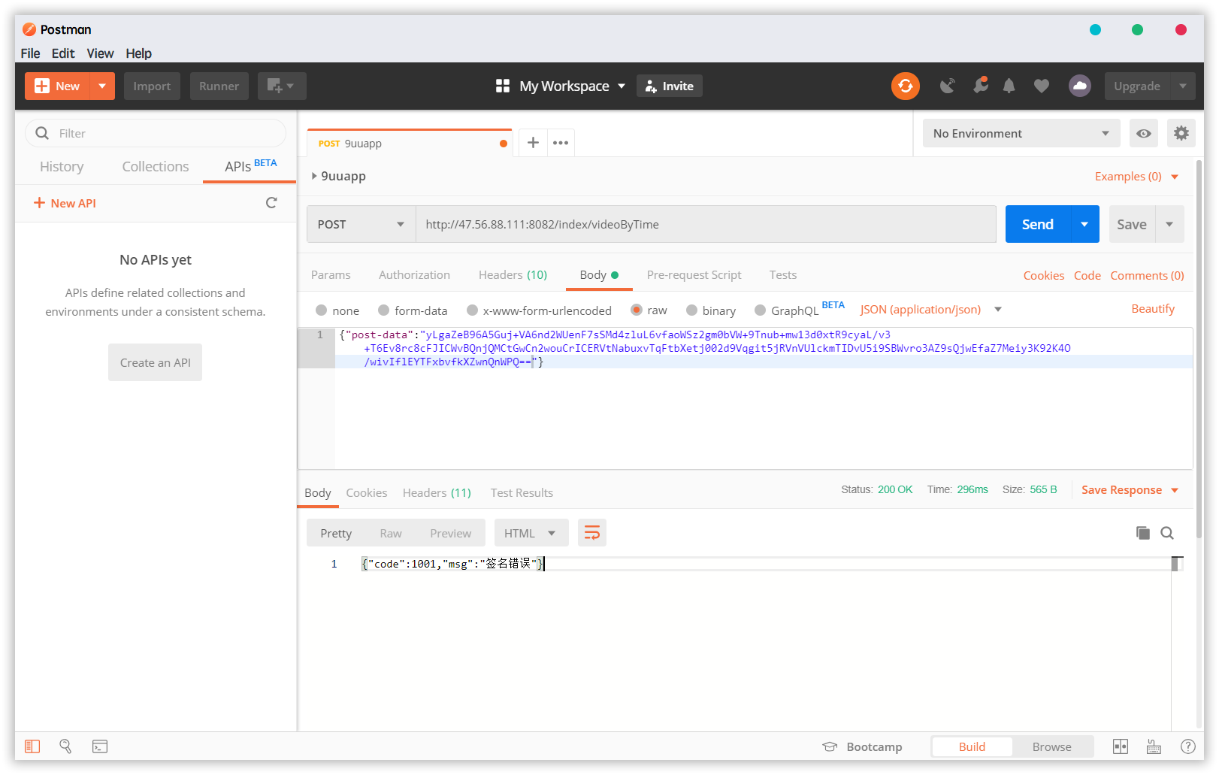
Task: Click the Invite button
Action: click(x=670, y=86)
